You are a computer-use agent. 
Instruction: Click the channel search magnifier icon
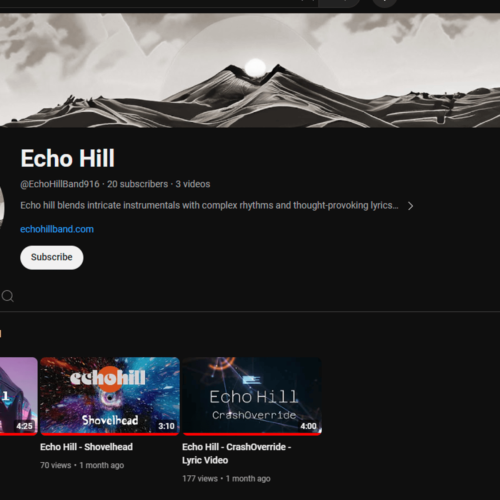click(7, 296)
